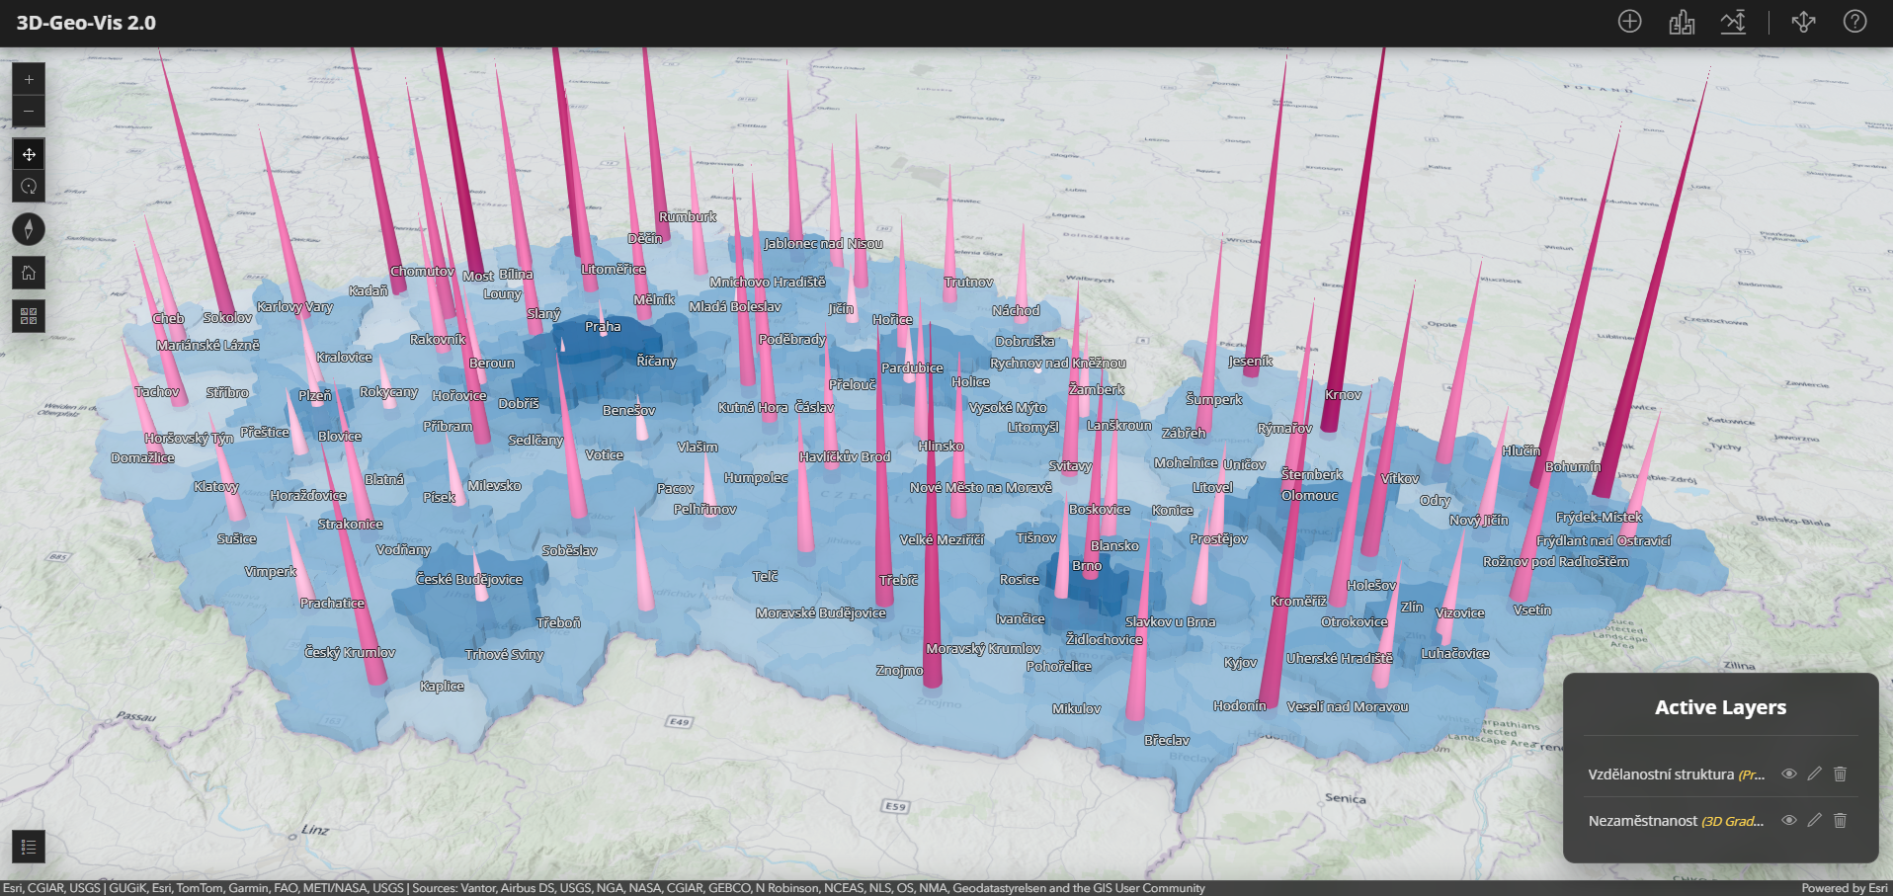Open the 3D buildings icon in header
This screenshot has height=896, width=1893.
(x=1682, y=22)
